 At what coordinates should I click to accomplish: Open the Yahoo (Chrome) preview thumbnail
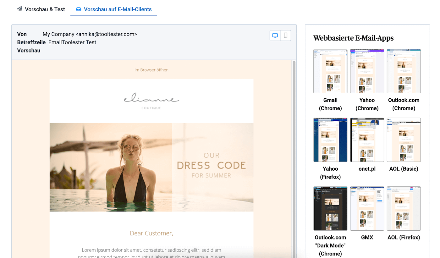tap(367, 71)
